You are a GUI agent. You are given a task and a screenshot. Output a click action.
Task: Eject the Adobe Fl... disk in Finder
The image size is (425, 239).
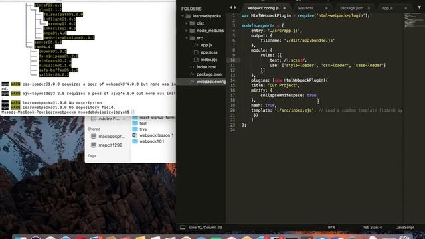tap(124, 119)
